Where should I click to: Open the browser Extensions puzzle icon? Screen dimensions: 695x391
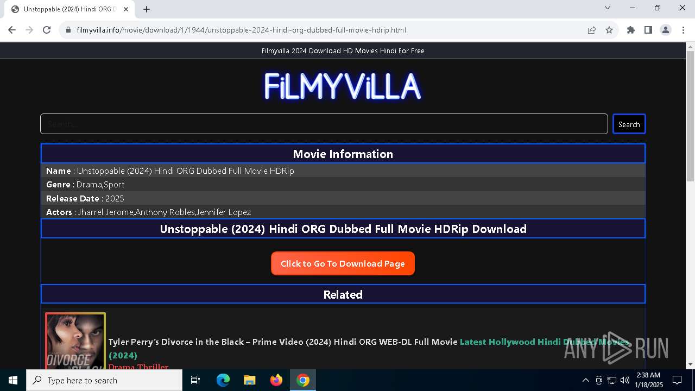[631, 30]
